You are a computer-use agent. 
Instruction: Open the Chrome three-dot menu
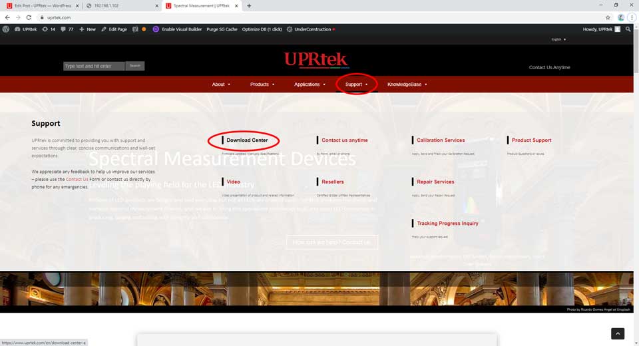point(632,17)
